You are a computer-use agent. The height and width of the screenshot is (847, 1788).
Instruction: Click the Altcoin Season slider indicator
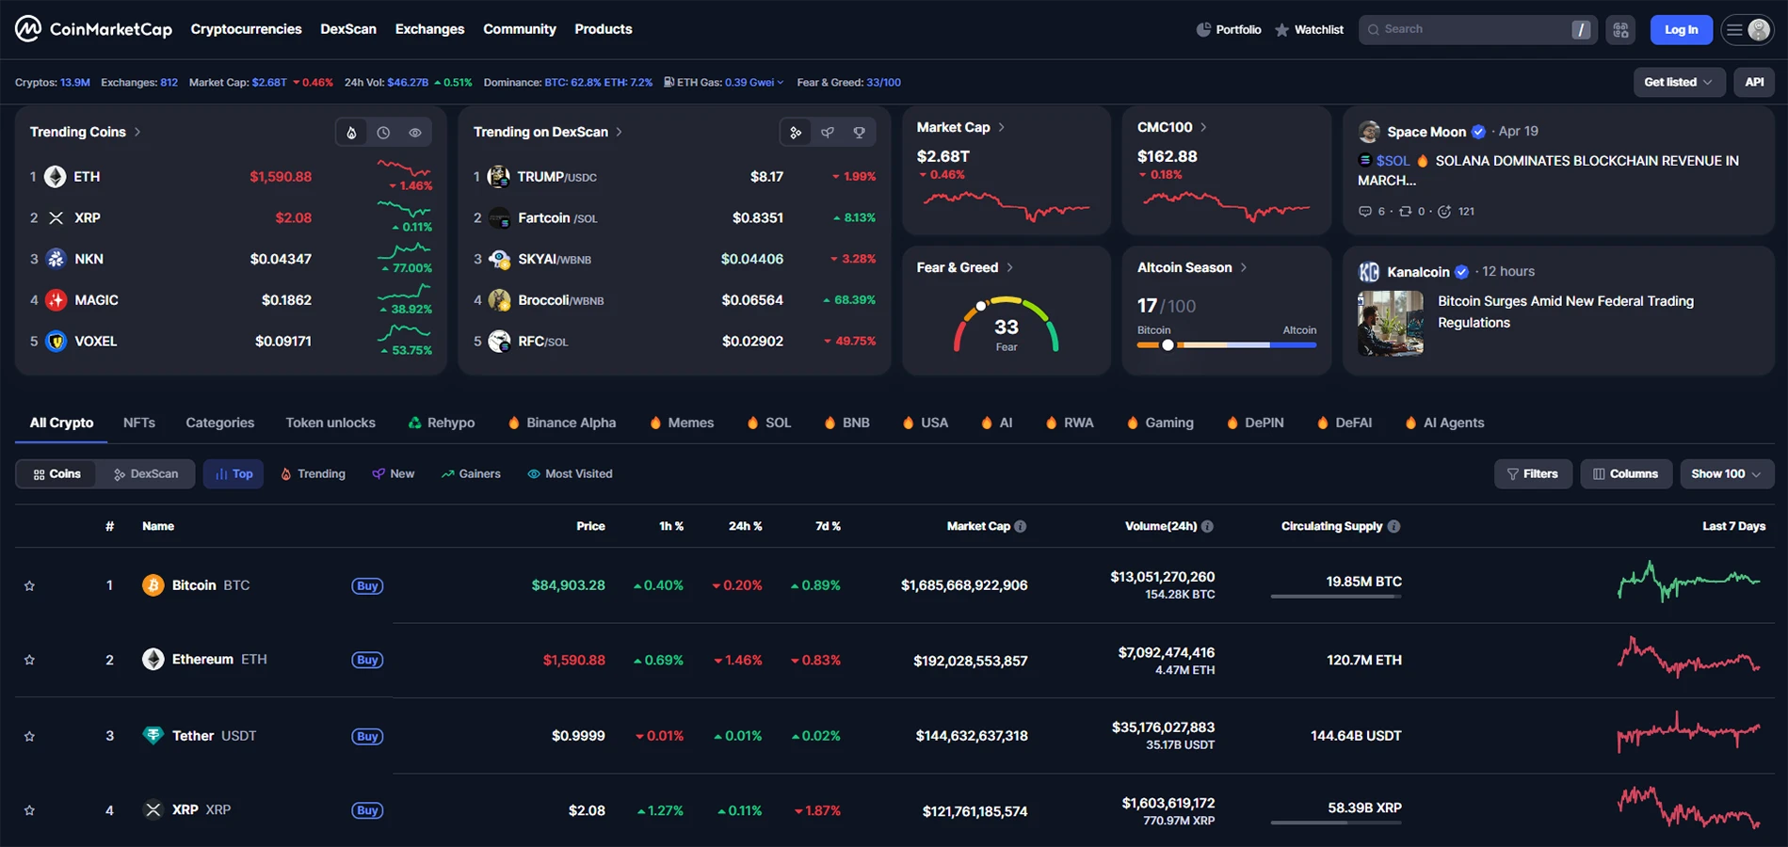point(1168,345)
